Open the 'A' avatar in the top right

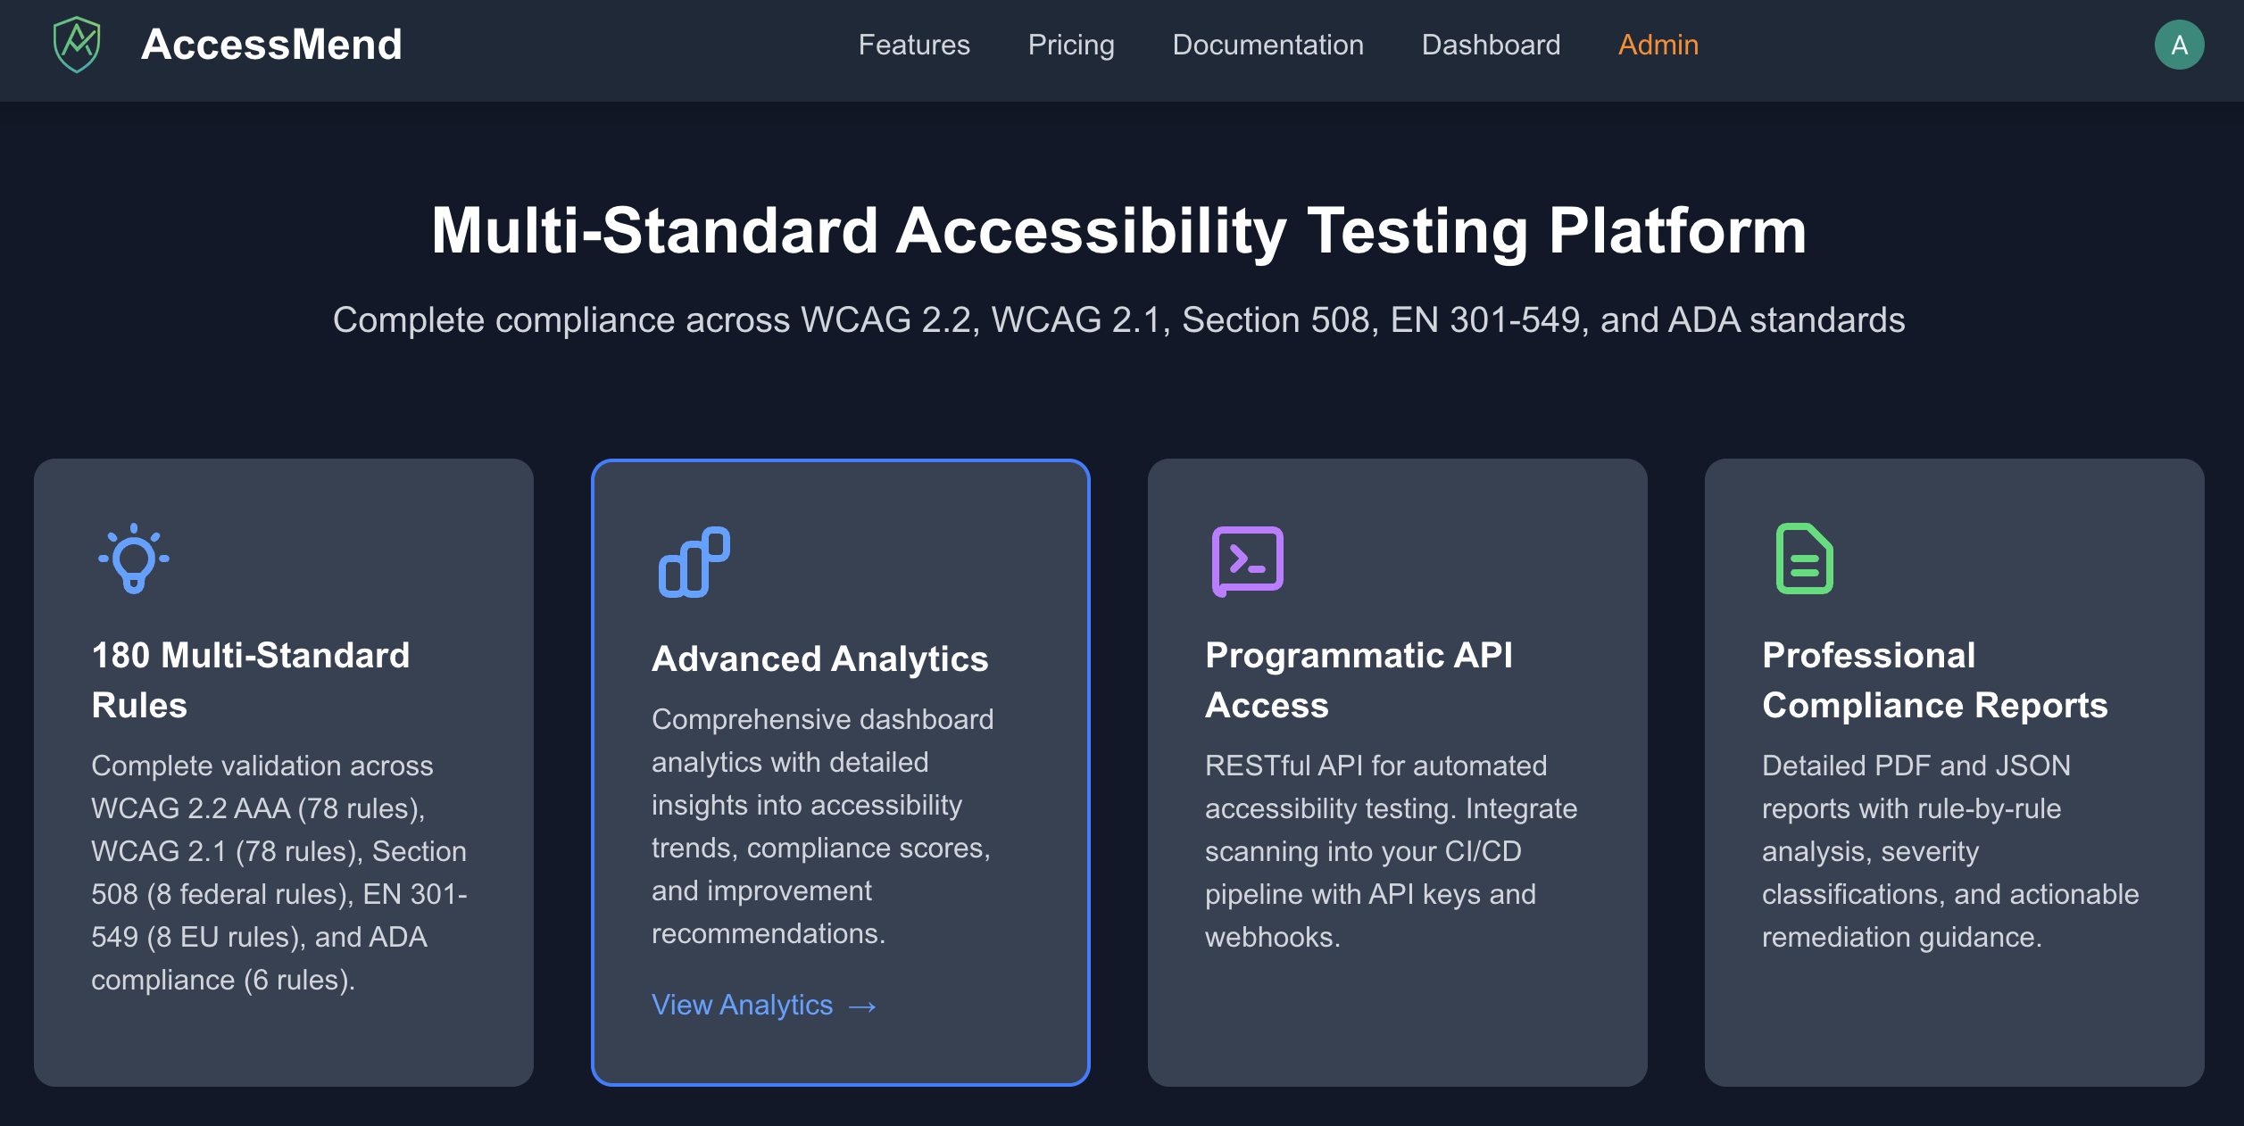point(2181,44)
